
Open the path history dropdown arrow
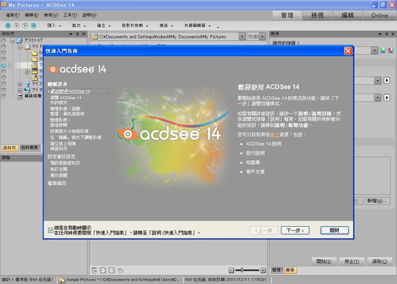(242, 37)
